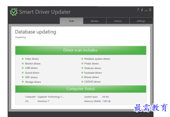
Task: Click the 'Gigabyte Technology C...' computer value
Action: click(51, 97)
